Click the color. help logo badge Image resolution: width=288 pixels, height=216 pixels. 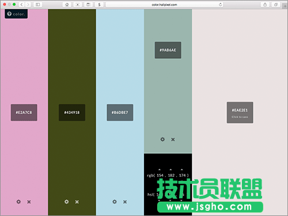[16, 14]
